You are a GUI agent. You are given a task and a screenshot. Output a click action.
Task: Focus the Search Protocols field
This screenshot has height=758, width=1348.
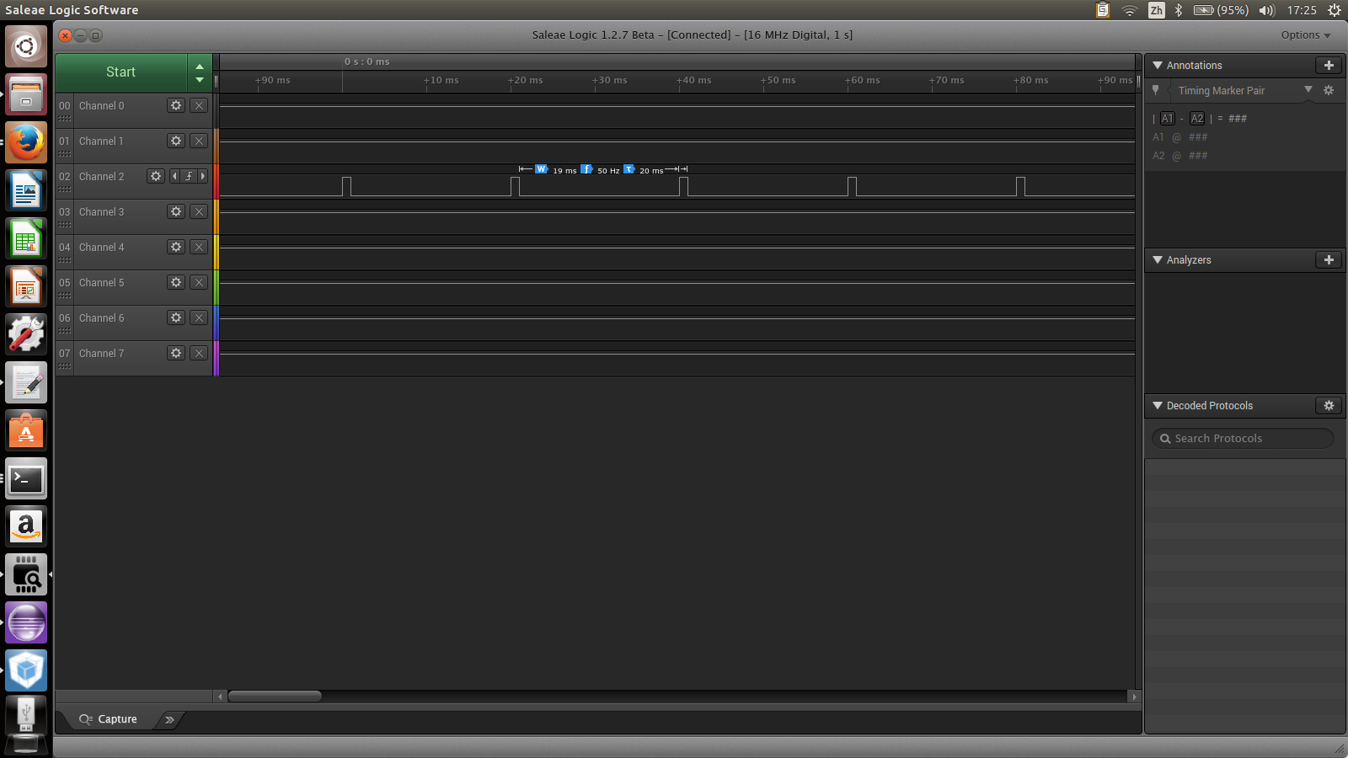(x=1243, y=438)
